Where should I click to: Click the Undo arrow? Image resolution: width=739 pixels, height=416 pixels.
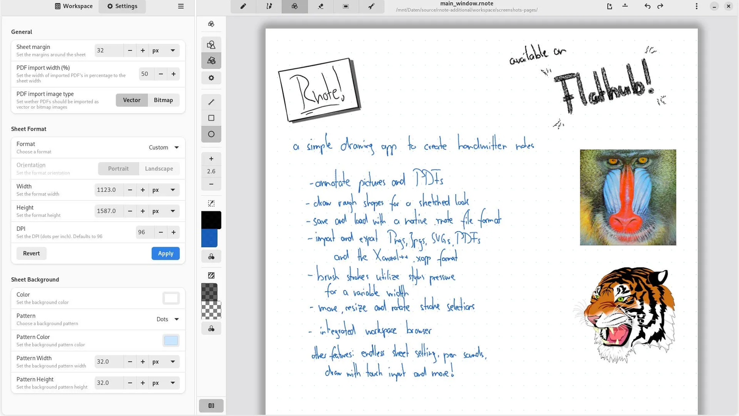(x=647, y=6)
